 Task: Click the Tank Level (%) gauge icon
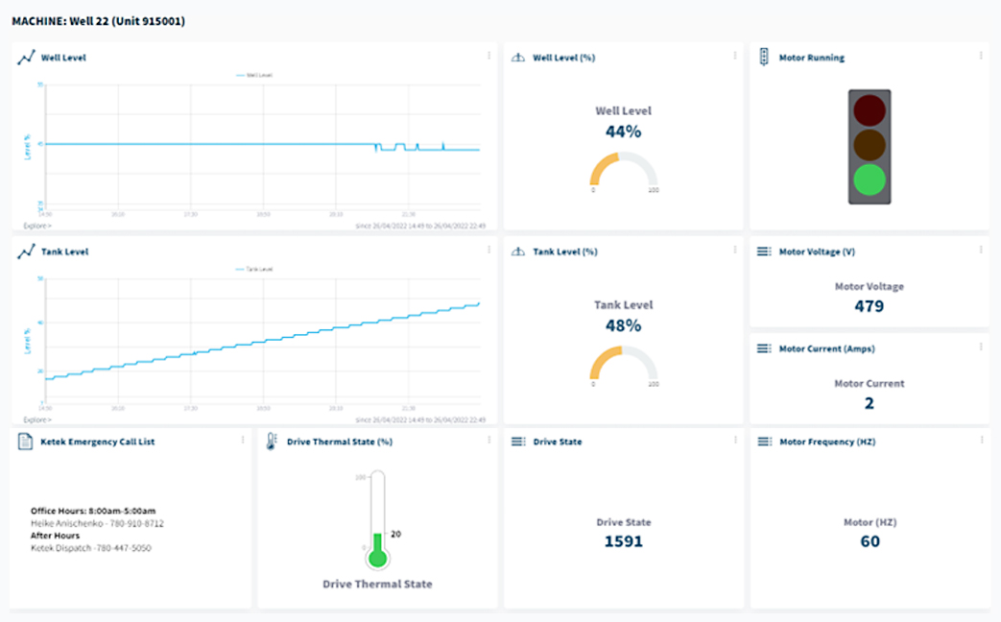tap(517, 251)
